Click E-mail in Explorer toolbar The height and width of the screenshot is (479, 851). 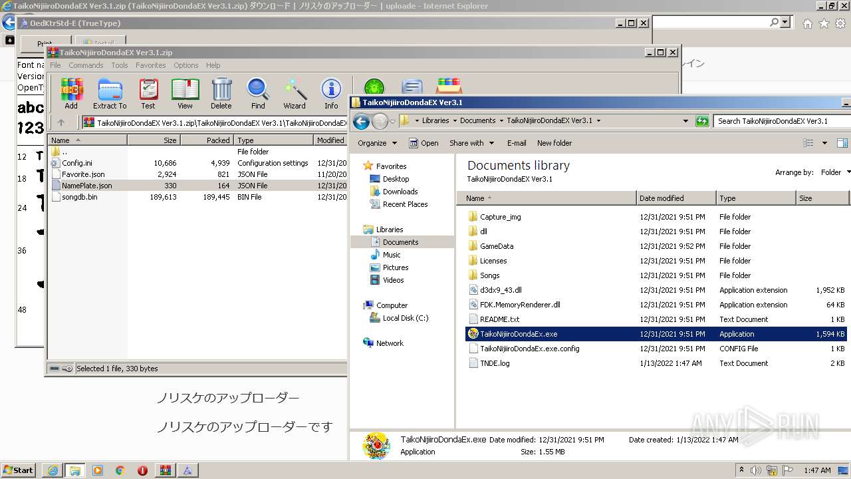(x=517, y=143)
